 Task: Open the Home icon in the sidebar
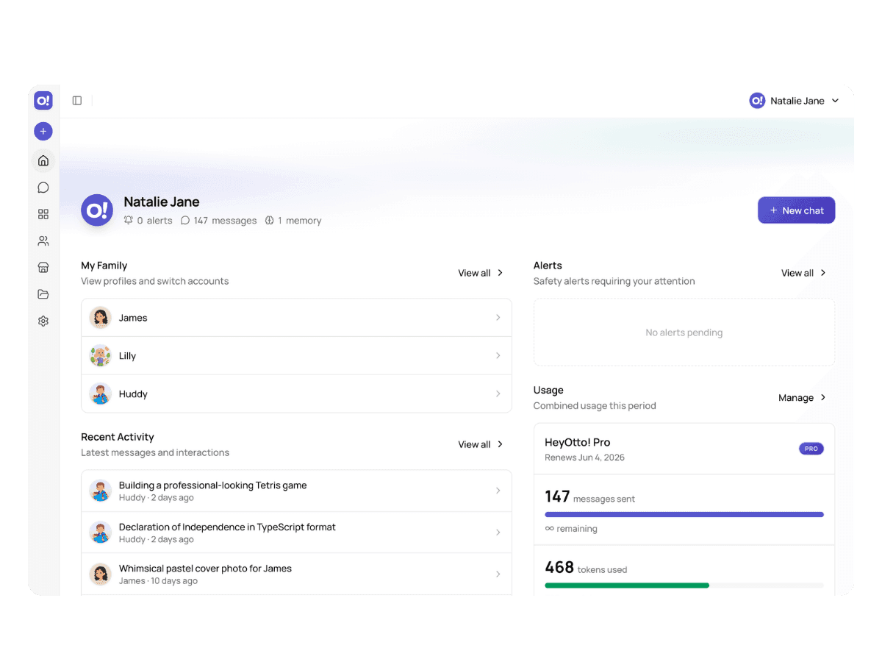43,160
